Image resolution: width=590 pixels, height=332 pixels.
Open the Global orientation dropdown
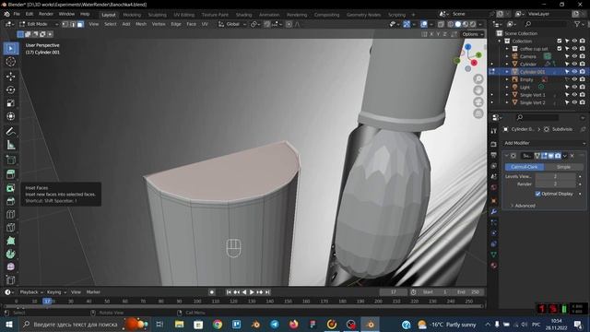click(232, 24)
